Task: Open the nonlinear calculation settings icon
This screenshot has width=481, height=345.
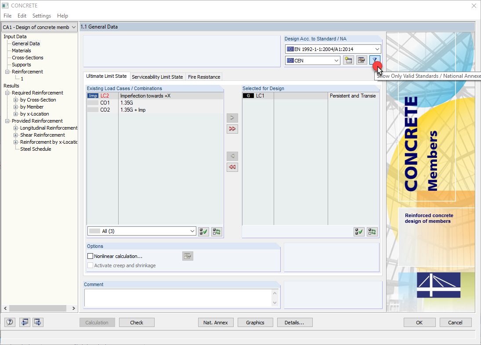Action: 188,256
